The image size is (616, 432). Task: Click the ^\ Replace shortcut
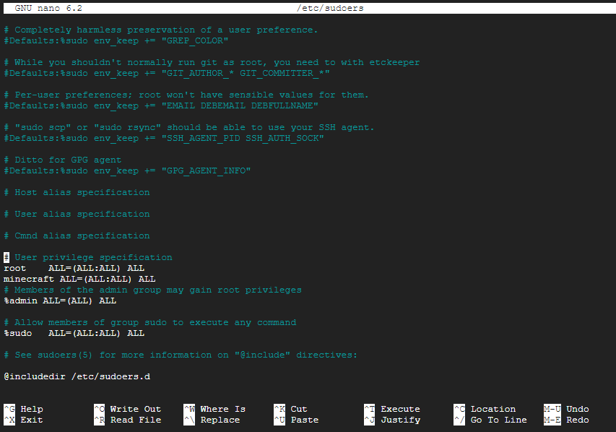(x=212, y=420)
